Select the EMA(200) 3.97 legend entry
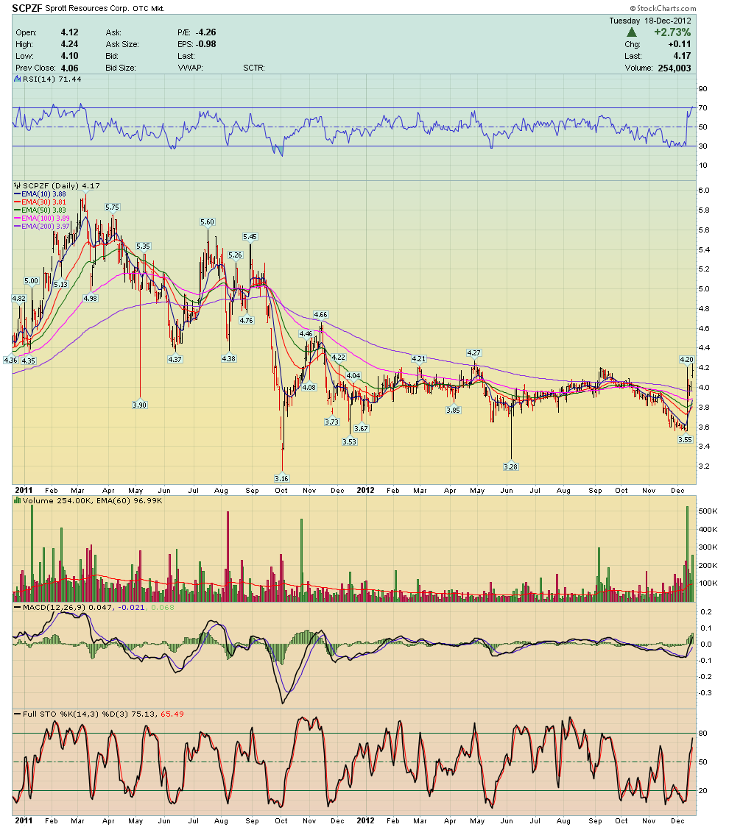The width and height of the screenshot is (729, 827). click(x=42, y=227)
